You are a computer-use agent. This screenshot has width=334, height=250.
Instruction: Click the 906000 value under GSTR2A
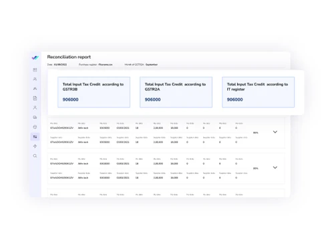152,99
